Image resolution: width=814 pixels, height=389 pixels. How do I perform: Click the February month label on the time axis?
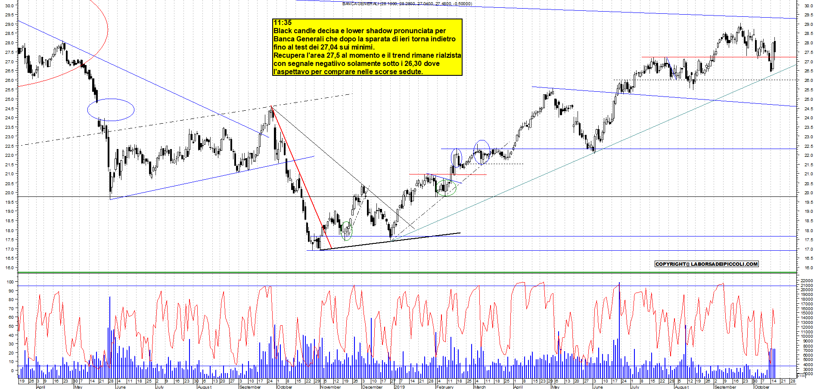click(x=445, y=387)
